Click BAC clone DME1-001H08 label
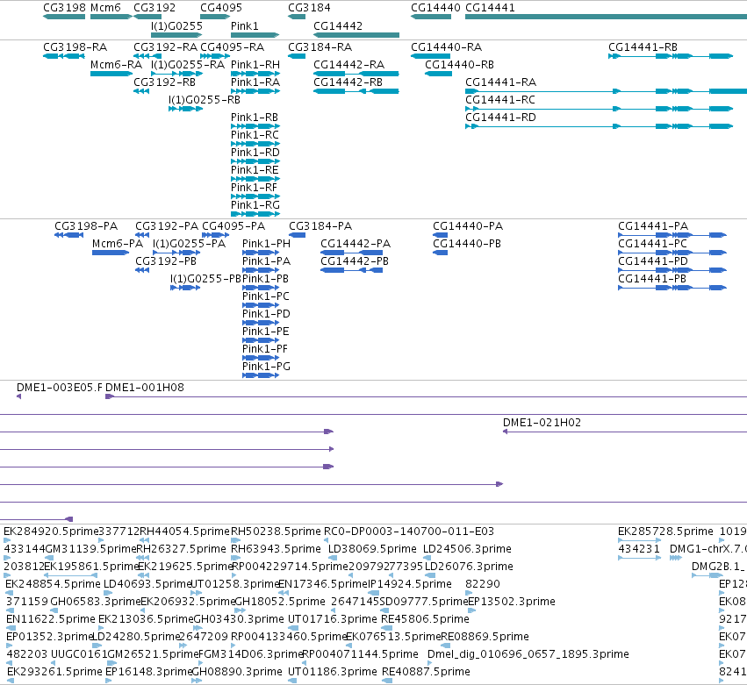747x685 pixels. [144, 387]
